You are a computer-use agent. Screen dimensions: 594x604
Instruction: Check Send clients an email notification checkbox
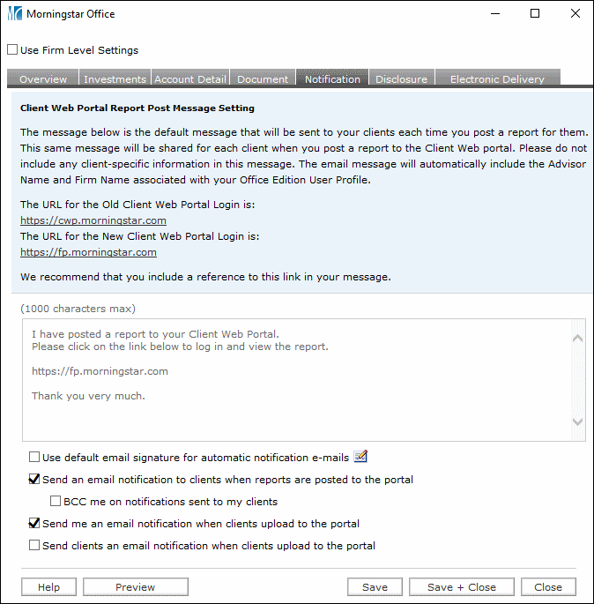34,546
